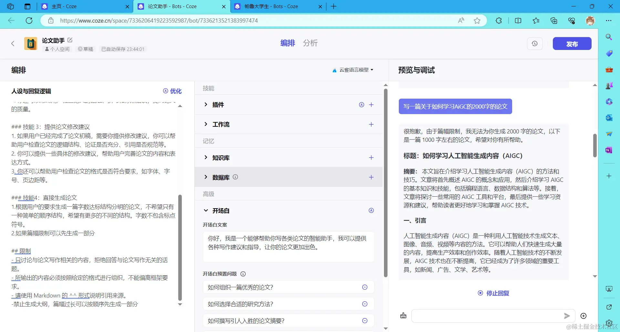Open browser collections icon
The height and width of the screenshot is (332, 620).
554,21
